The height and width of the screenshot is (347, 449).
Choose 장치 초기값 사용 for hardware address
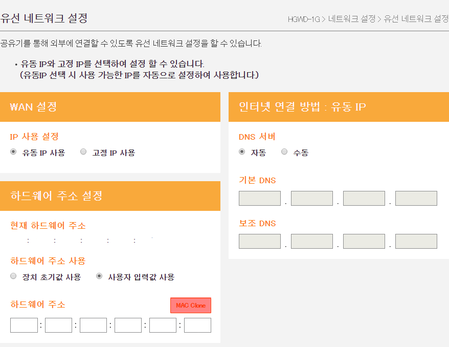13,276
